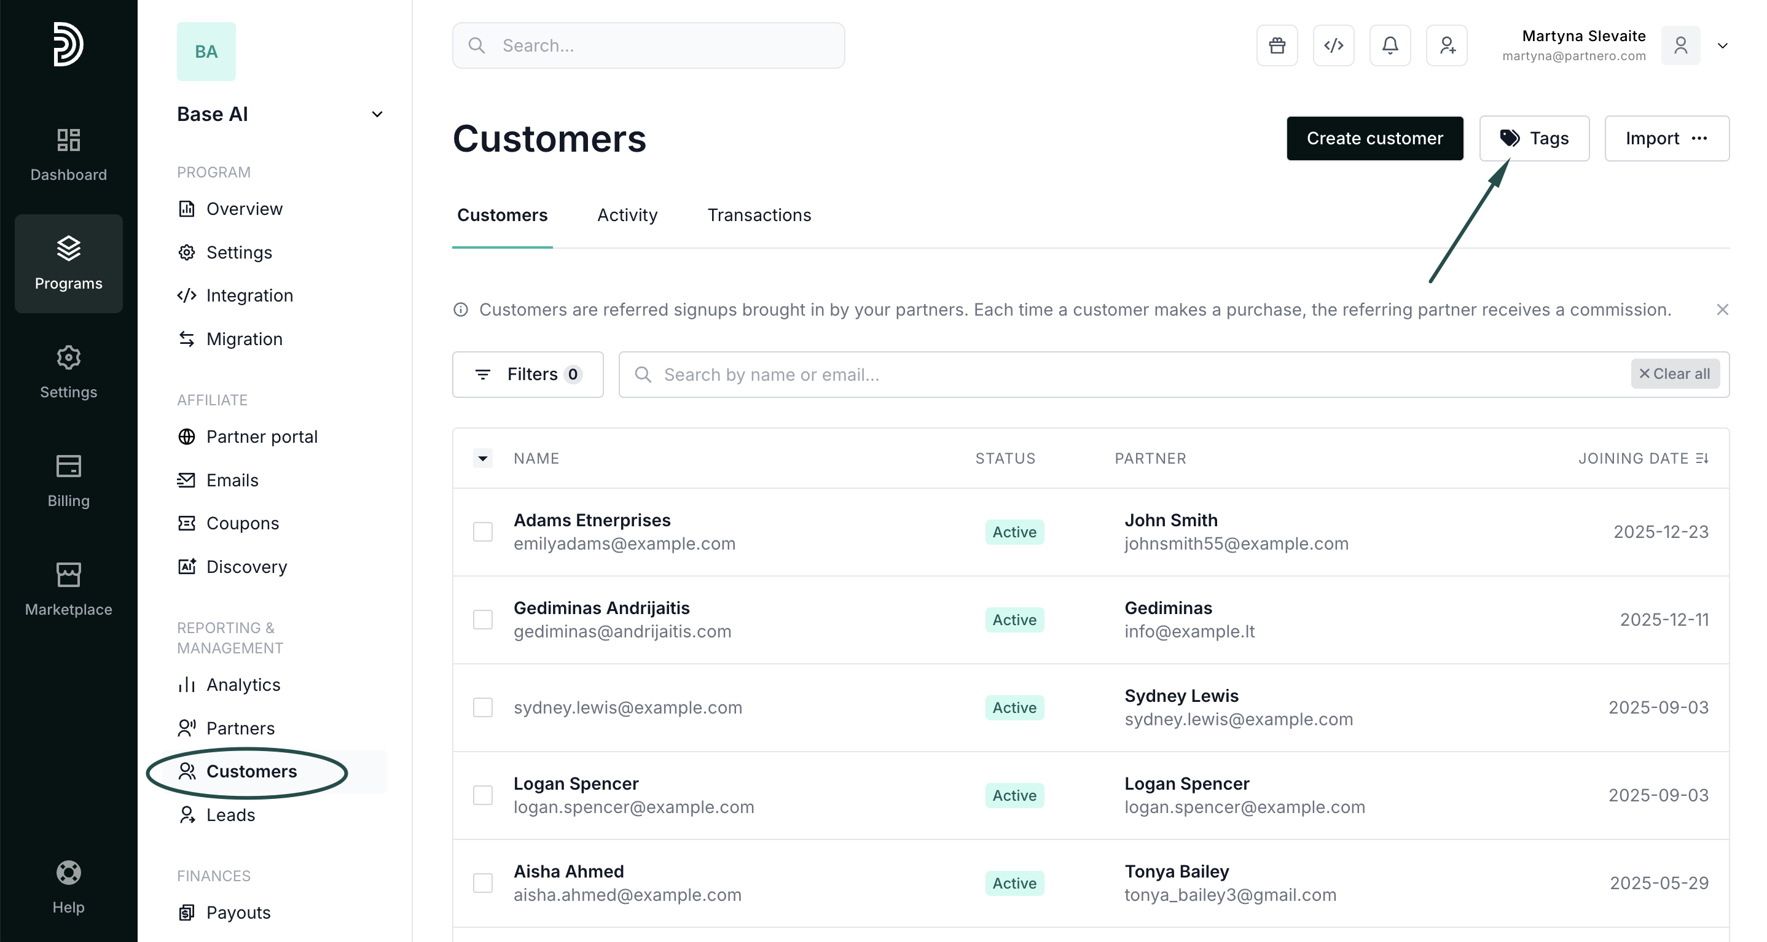Screen dimensions: 1767x942
Task: Click the Create customer button
Action: click(x=1374, y=139)
